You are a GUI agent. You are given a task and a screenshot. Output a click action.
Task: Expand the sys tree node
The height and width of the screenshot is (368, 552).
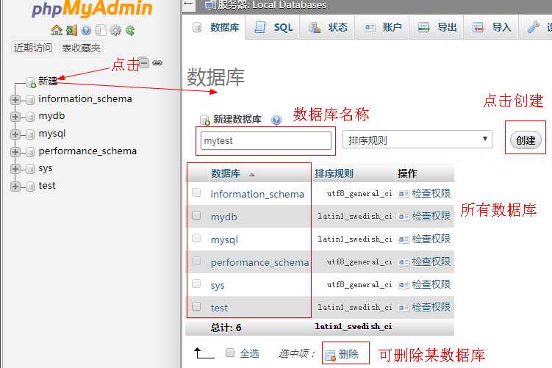tap(15, 169)
